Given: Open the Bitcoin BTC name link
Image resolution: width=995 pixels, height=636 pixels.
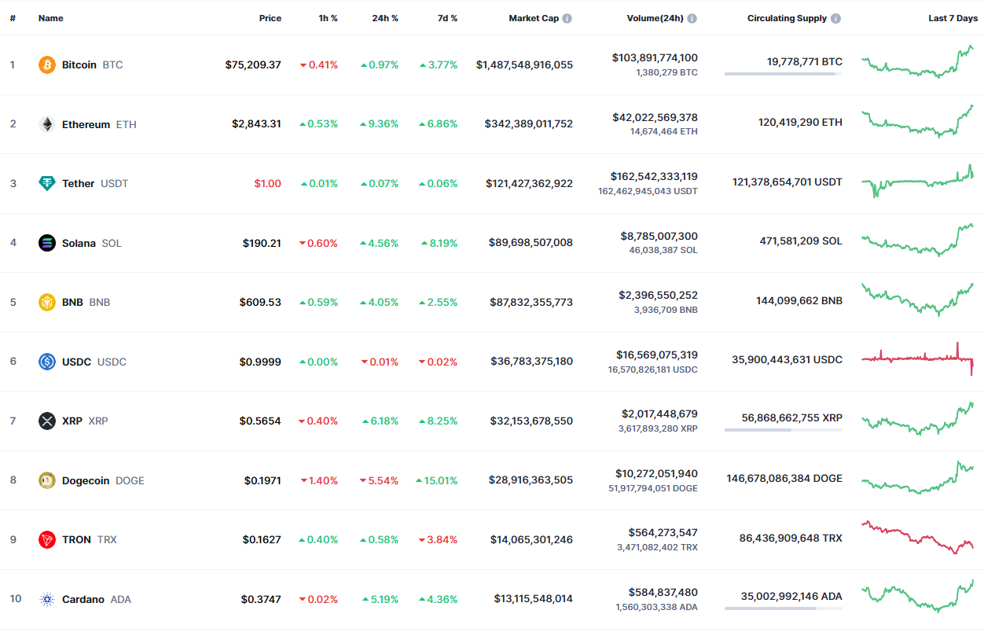Looking at the screenshot, I should click(x=93, y=64).
